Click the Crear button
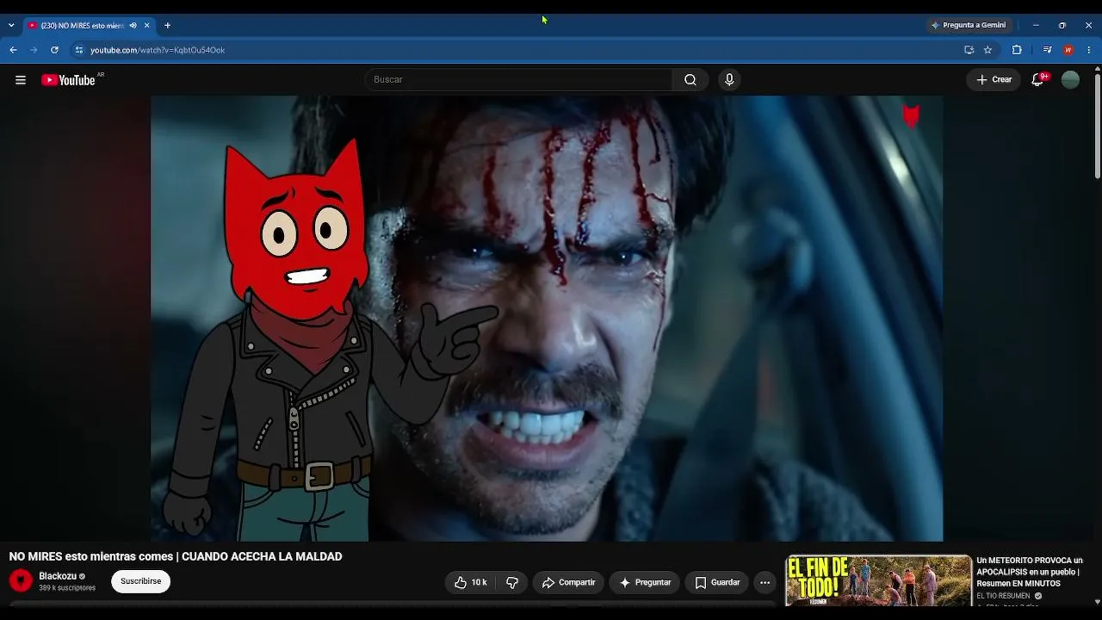Viewport: 1102px width, 620px height. coord(994,80)
